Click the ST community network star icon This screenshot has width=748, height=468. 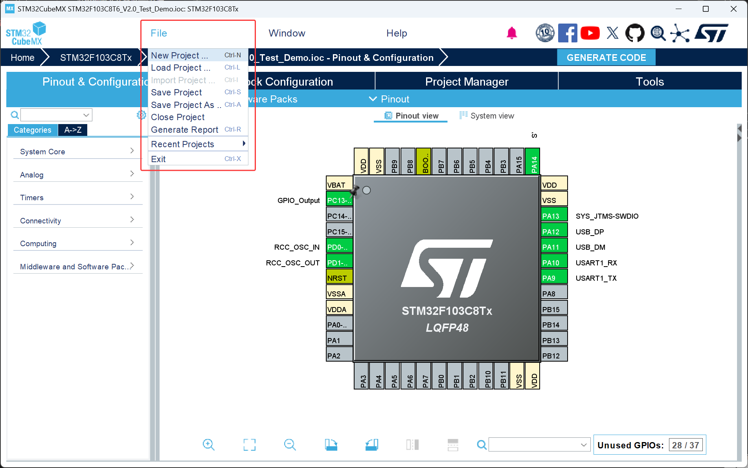click(x=680, y=33)
